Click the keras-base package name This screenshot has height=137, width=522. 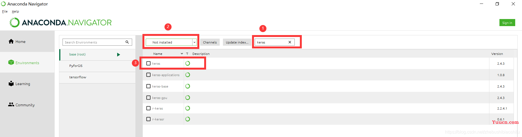tap(160, 86)
